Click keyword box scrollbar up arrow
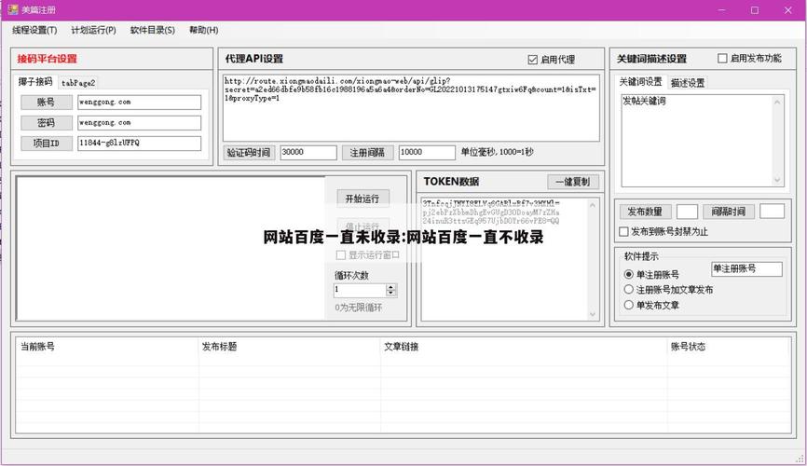Viewport: 807px width, 466px height. point(777,102)
